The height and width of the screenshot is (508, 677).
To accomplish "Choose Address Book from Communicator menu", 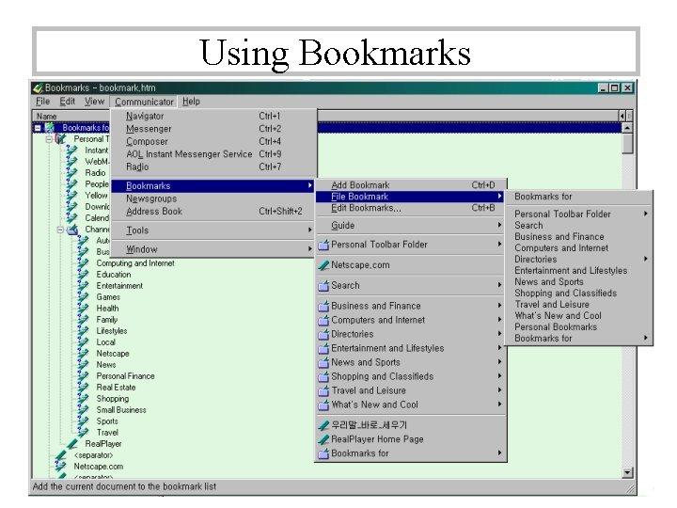I will click(213, 212).
